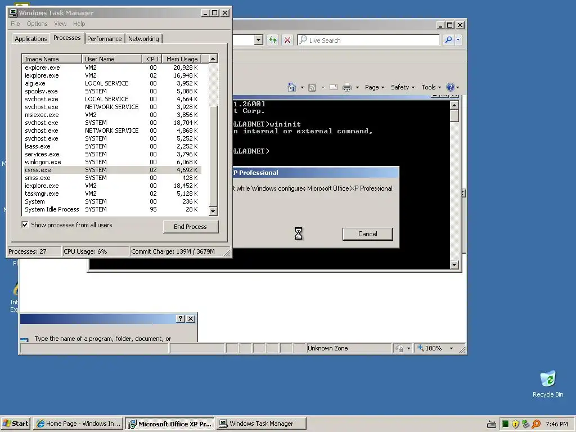The width and height of the screenshot is (576, 432).
Task: Click the zoom magnifier icon in IE status bar
Action: pos(421,348)
